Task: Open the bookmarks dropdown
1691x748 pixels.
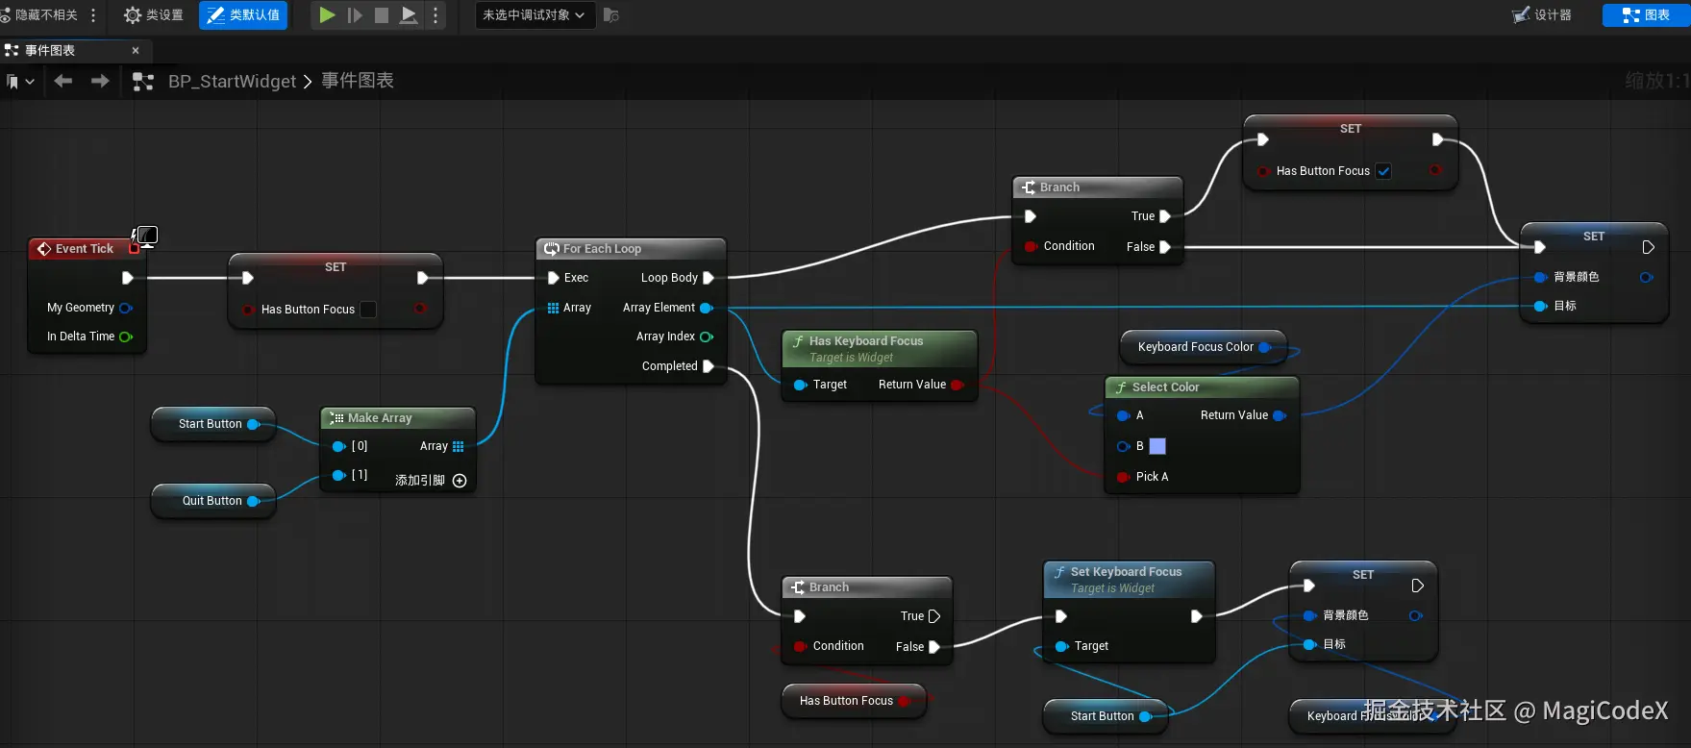Action: click(20, 82)
